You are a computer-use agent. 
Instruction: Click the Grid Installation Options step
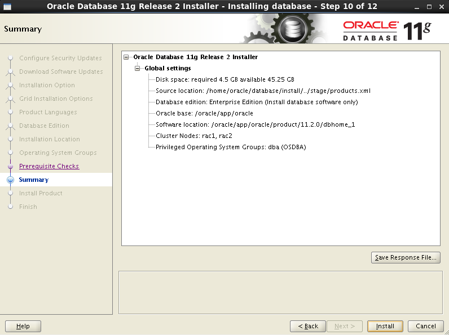coord(56,99)
